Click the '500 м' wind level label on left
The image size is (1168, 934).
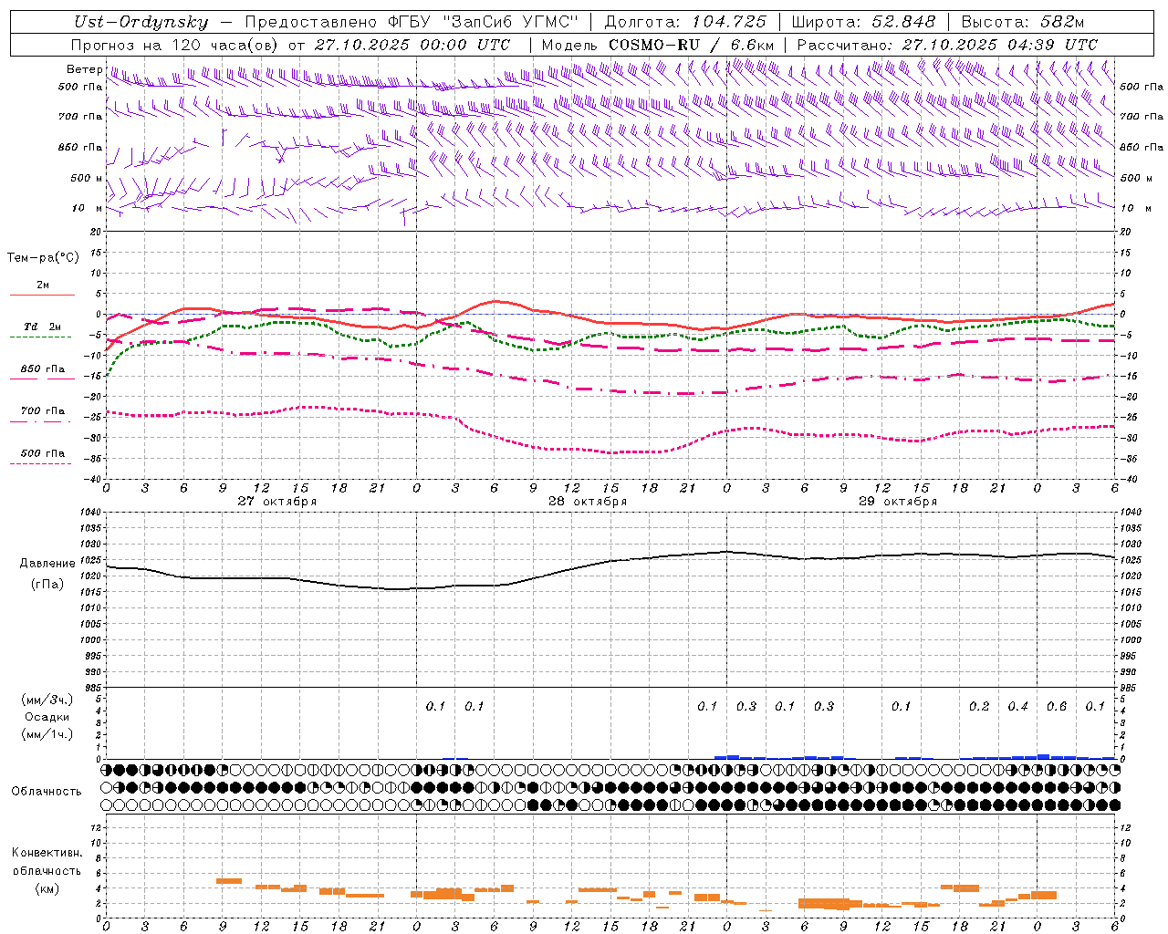tap(87, 178)
